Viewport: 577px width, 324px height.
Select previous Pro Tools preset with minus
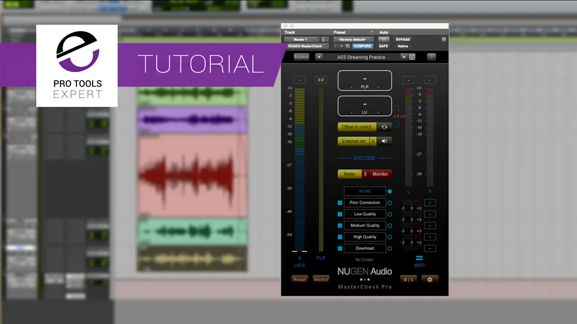(335, 46)
